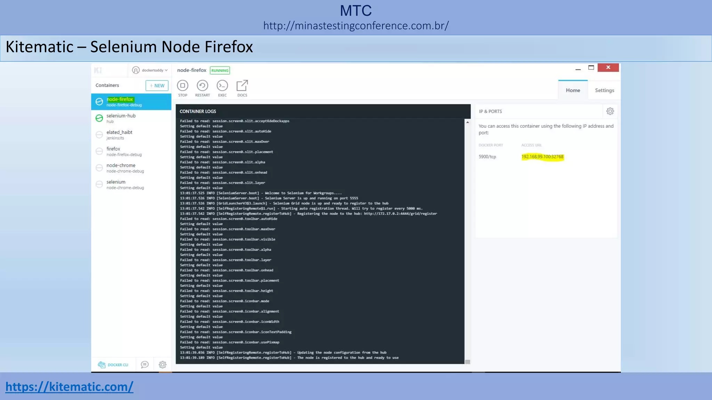Close the Kitematic window
The height and width of the screenshot is (400, 712).
tap(608, 67)
